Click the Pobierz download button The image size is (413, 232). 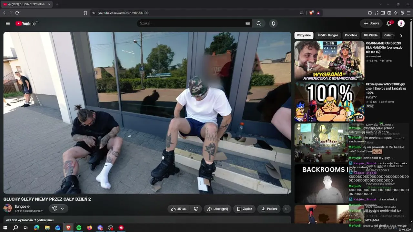click(269, 209)
